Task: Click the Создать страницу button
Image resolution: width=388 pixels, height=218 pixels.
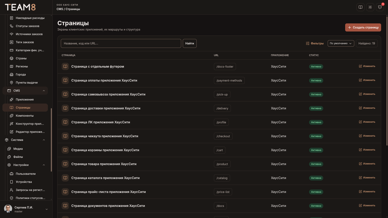Action: [363, 27]
